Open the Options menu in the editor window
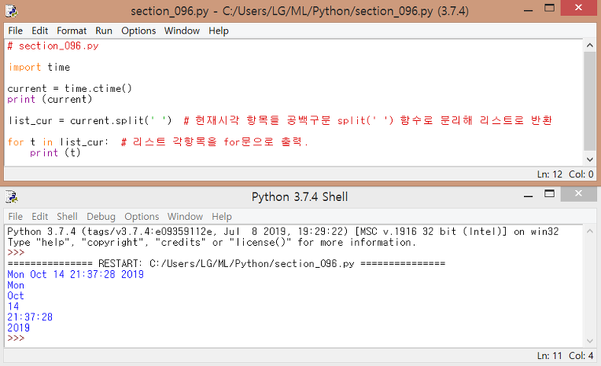 138,31
